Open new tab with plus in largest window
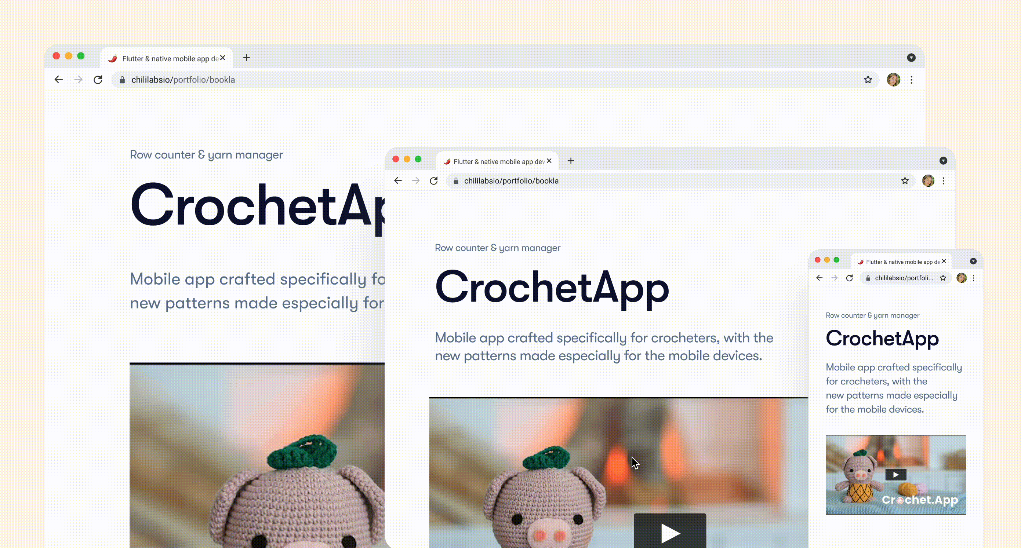 coord(246,58)
